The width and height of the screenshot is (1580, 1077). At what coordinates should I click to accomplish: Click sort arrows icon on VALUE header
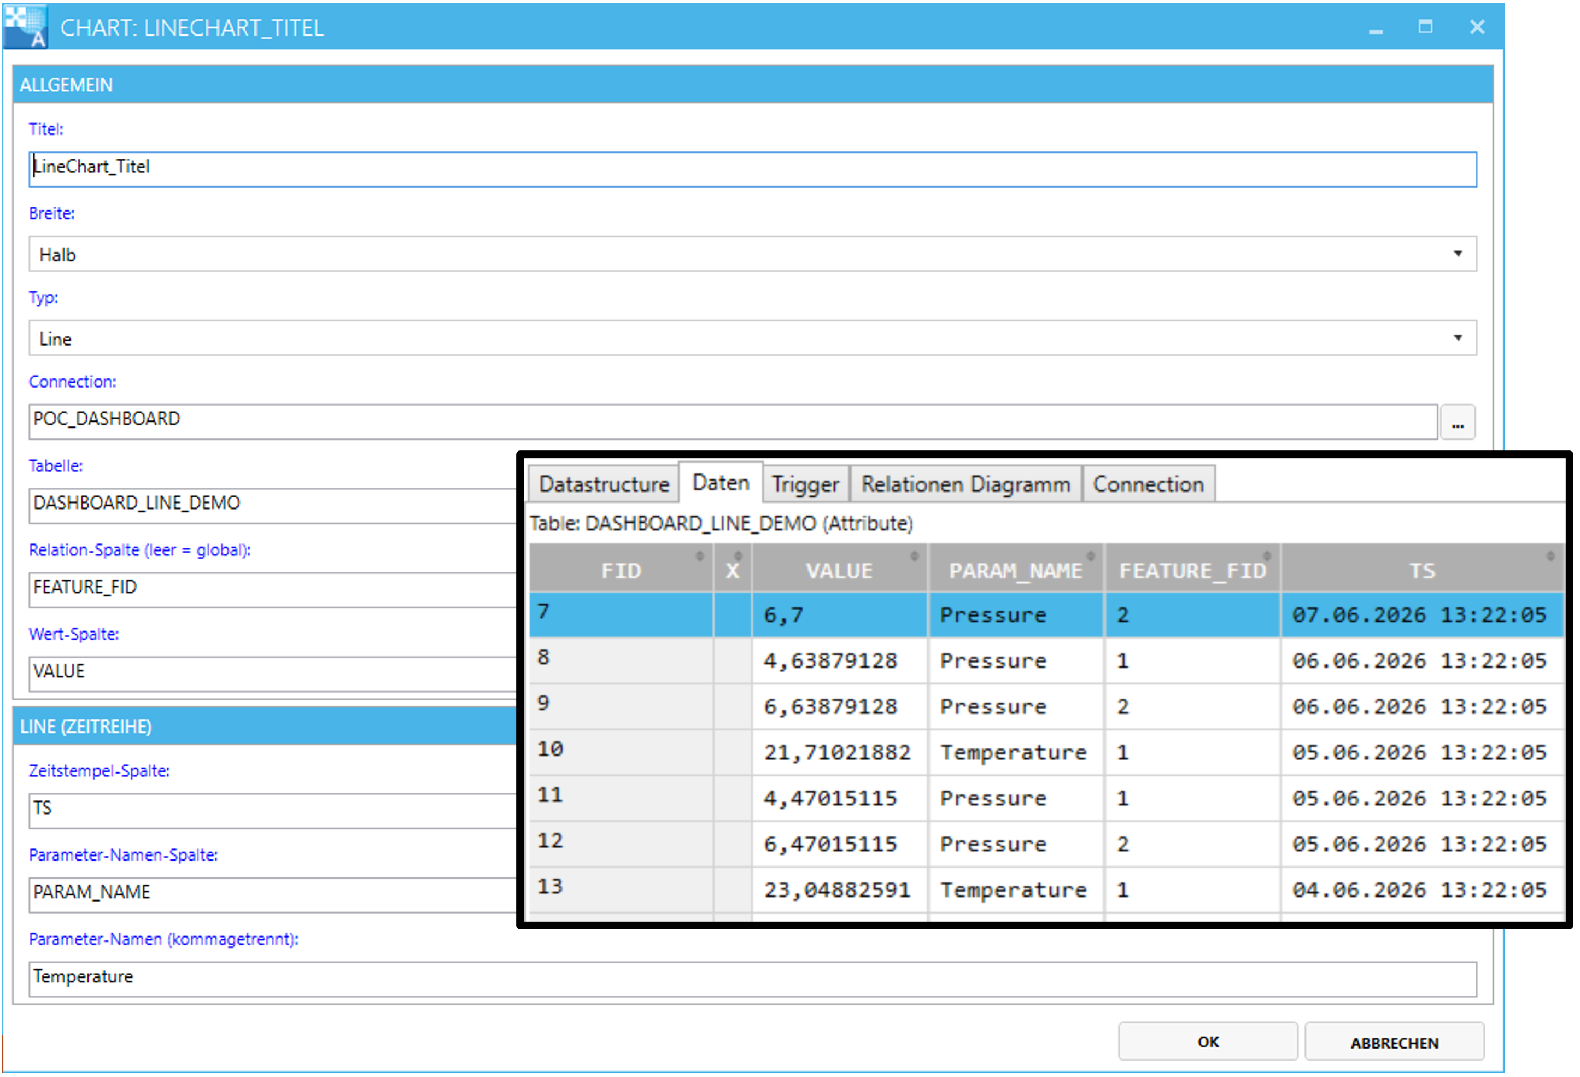914,555
